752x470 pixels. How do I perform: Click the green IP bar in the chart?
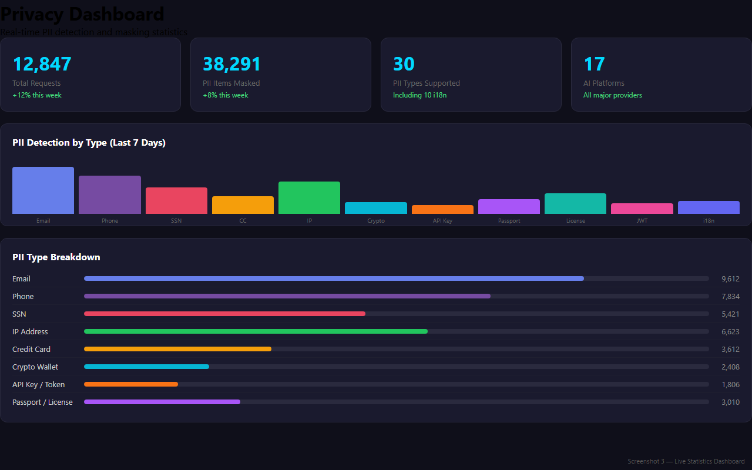click(309, 197)
